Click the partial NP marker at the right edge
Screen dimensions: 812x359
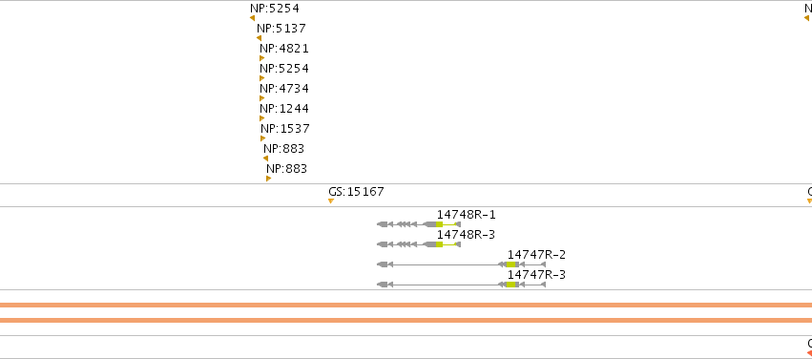807,18
